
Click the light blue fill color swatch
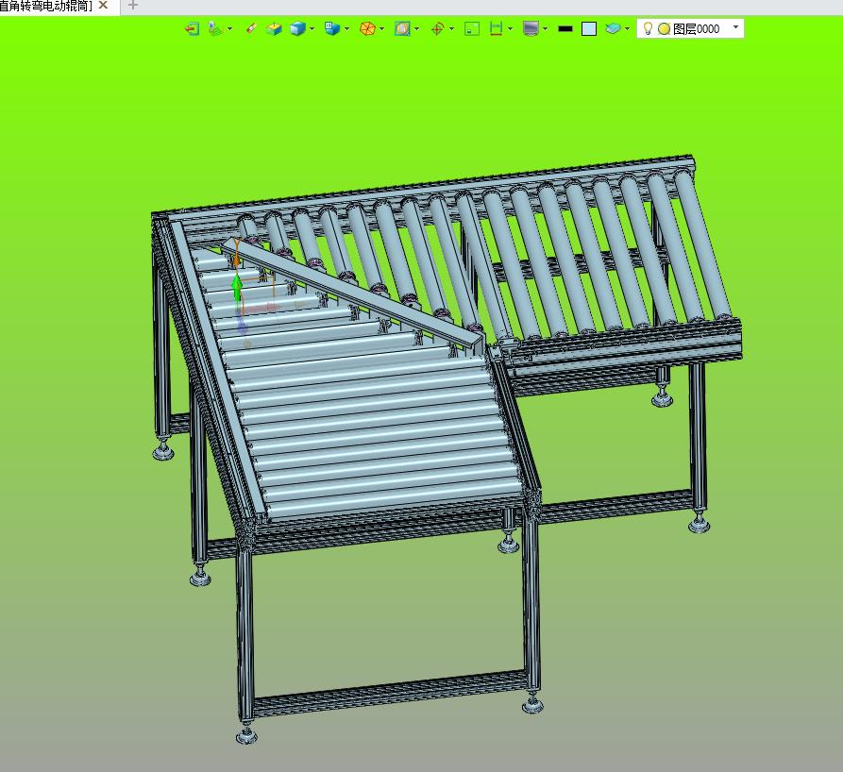coord(589,28)
